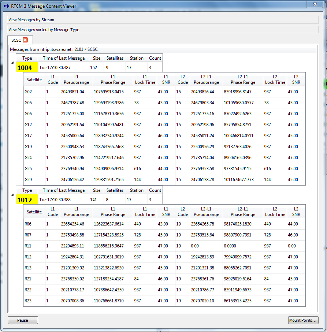Open the Mount Points dialog
The image size is (327, 332).
coord(303,320)
